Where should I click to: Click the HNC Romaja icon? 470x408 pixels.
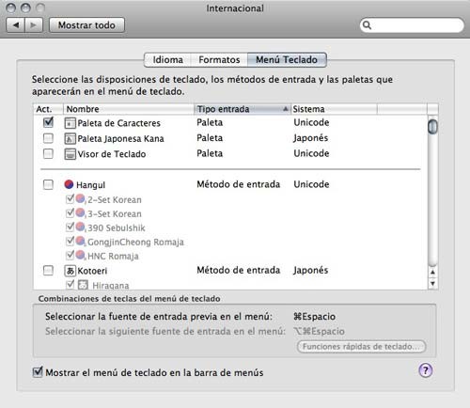click(81, 256)
